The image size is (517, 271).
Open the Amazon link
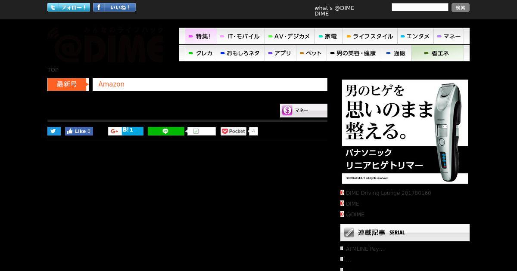[x=111, y=84]
